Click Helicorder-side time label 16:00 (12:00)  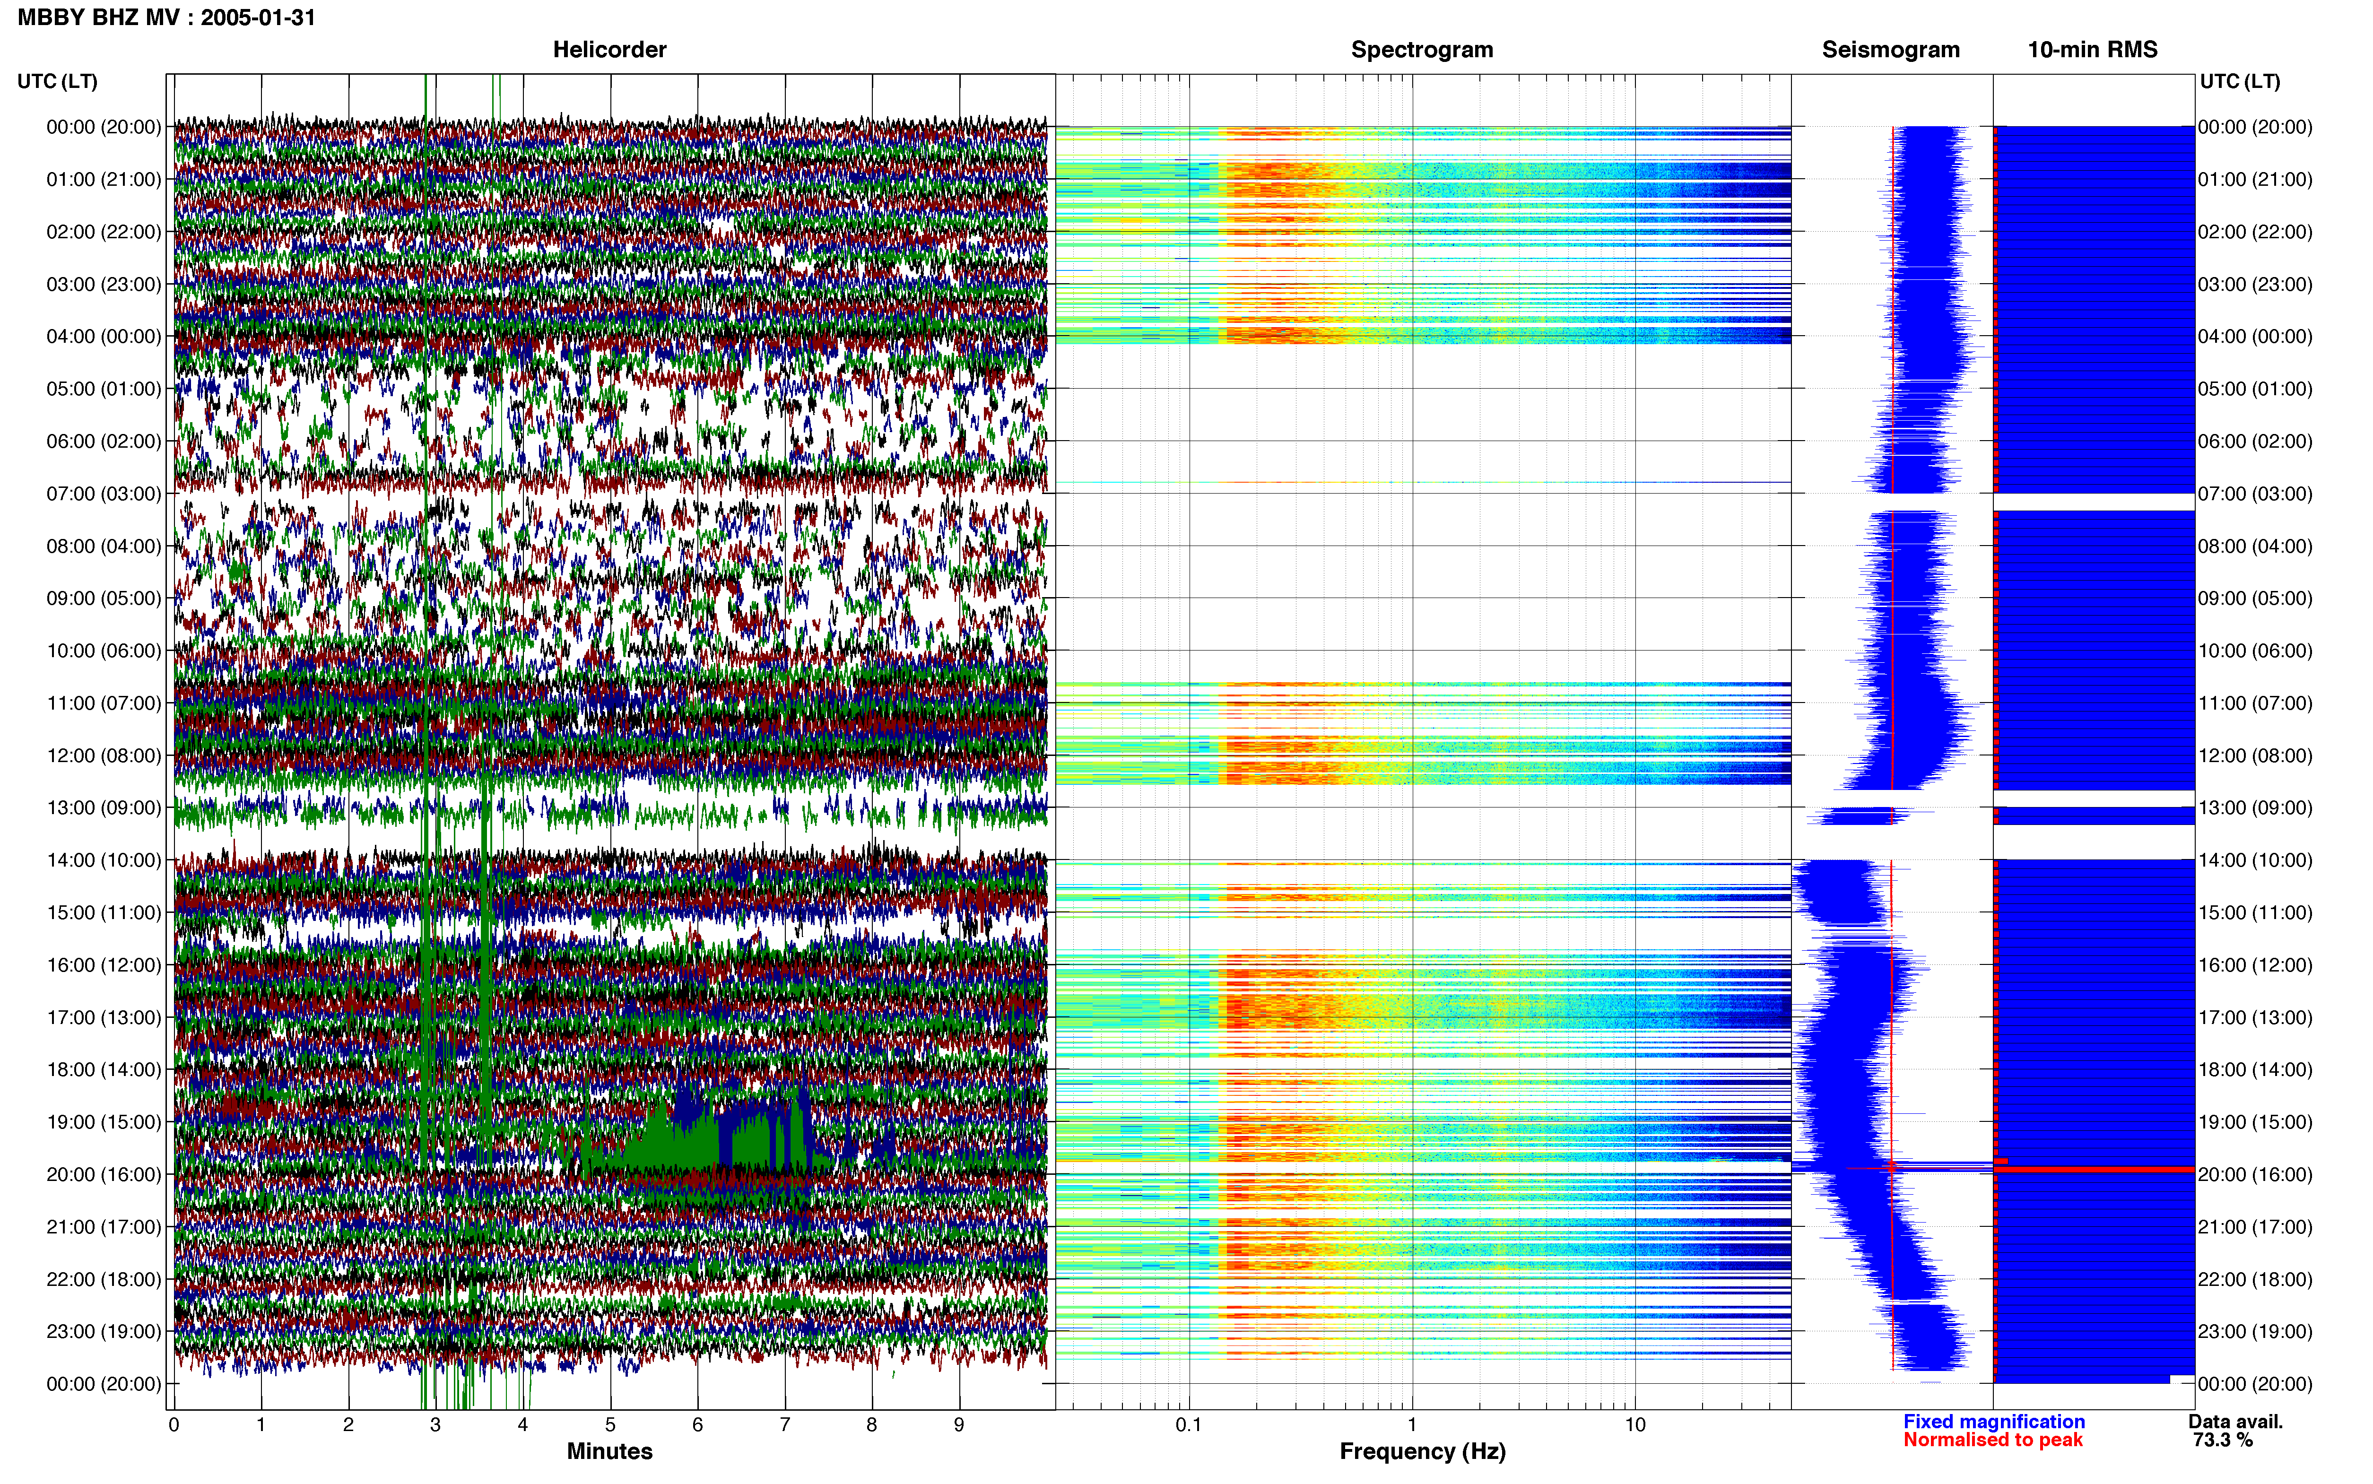(x=104, y=965)
